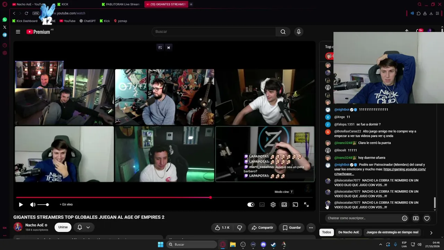Click the "Compartir" share button
The width and height of the screenshot is (444, 250).
(x=262, y=227)
